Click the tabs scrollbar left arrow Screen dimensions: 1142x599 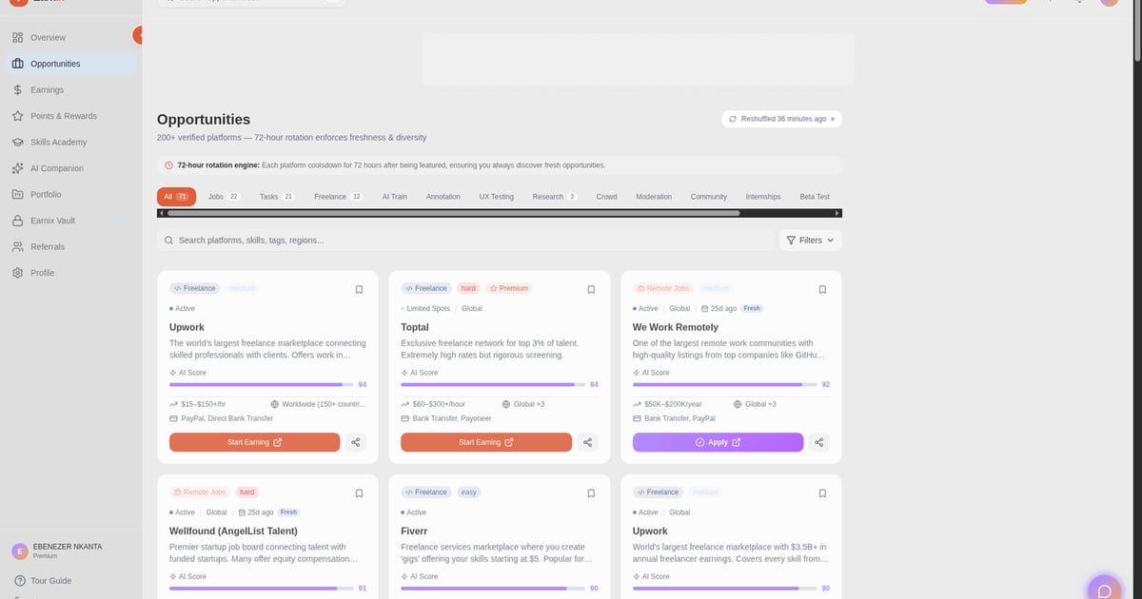tap(161, 213)
